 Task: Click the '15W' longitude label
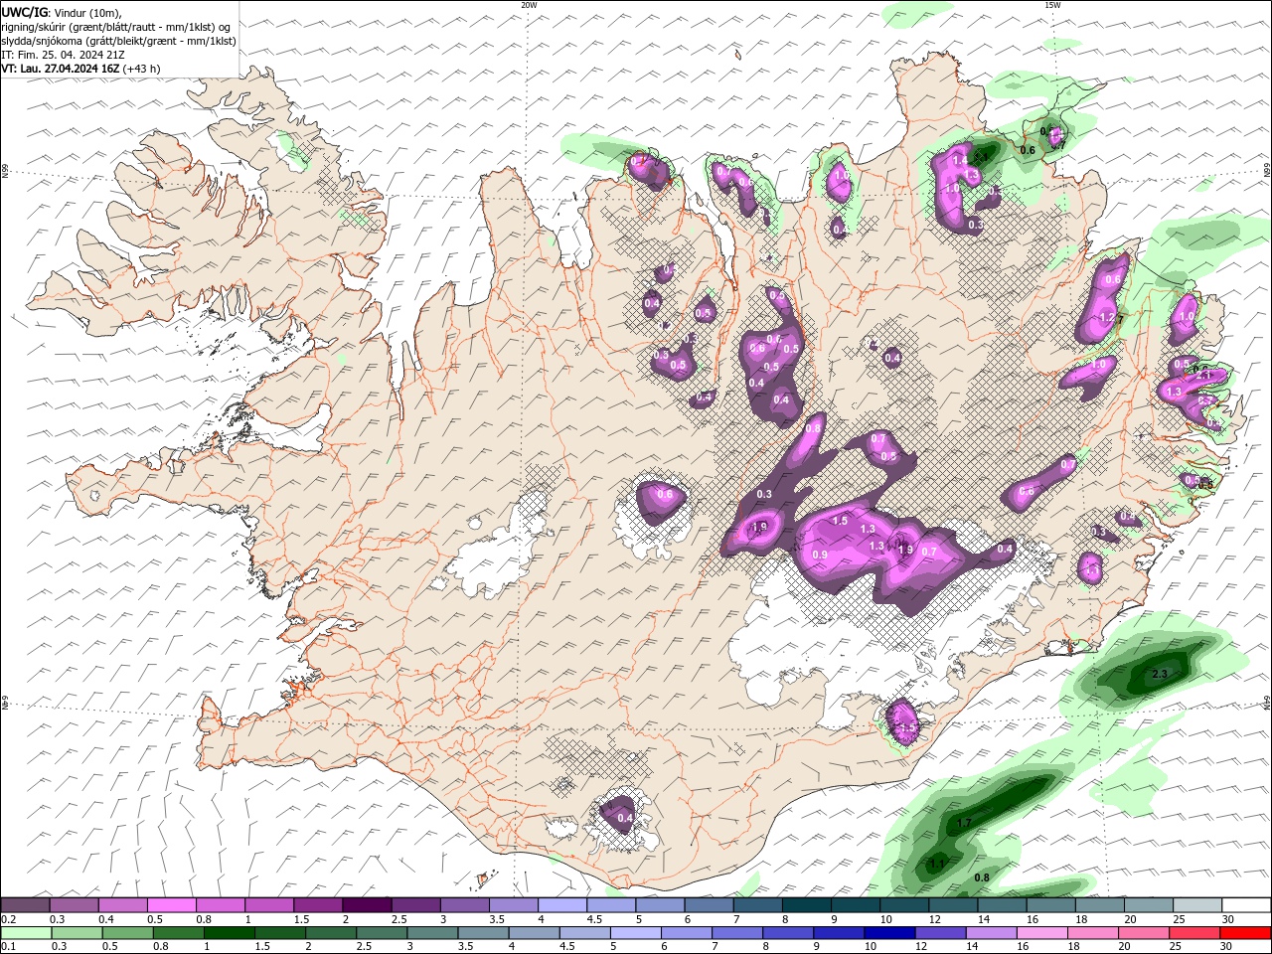(1052, 5)
